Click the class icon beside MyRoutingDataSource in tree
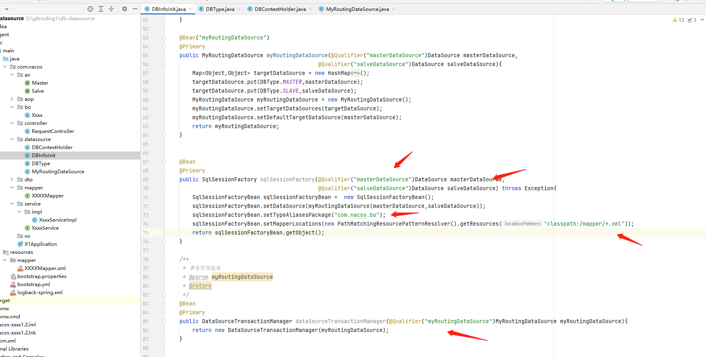706x357 pixels. [x=27, y=172]
